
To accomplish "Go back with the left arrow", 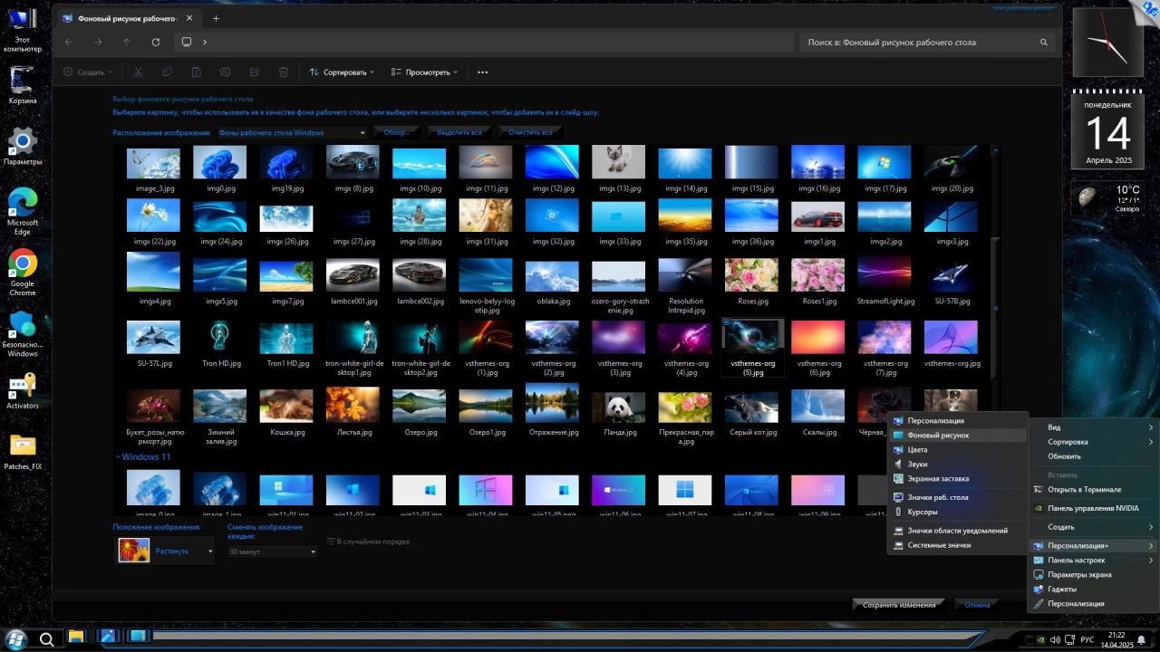I will coord(70,42).
